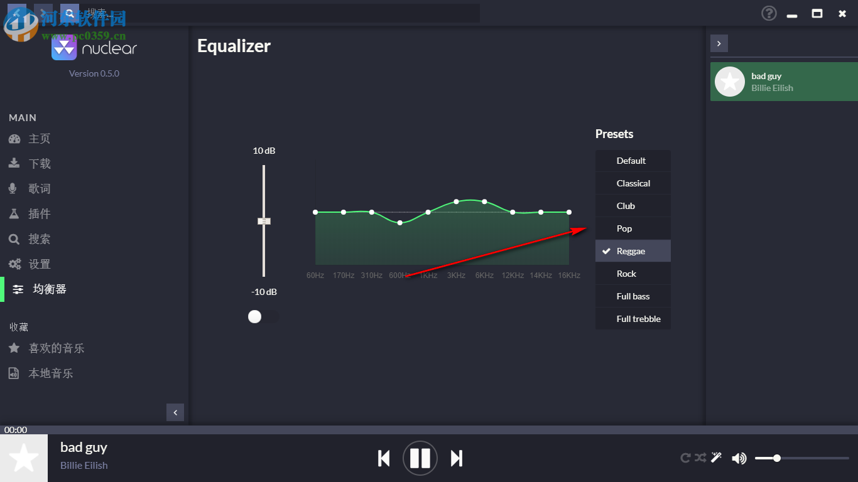Click the shuffle icon
This screenshot has height=482, width=858.
(x=701, y=458)
